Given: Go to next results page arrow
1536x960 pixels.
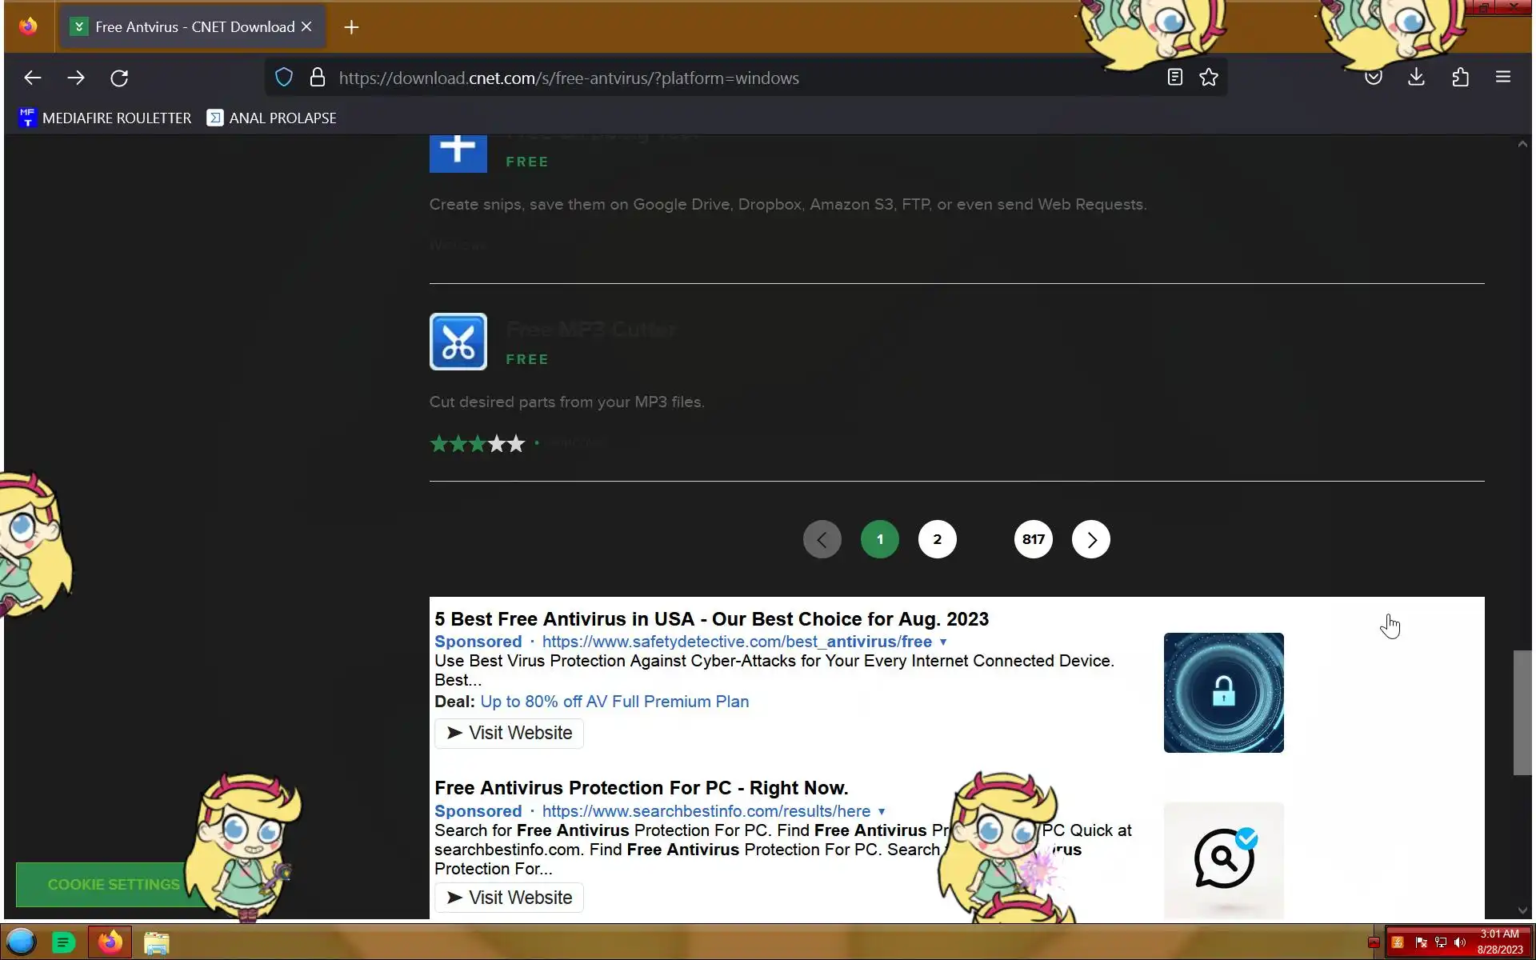Looking at the screenshot, I should coord(1090,539).
